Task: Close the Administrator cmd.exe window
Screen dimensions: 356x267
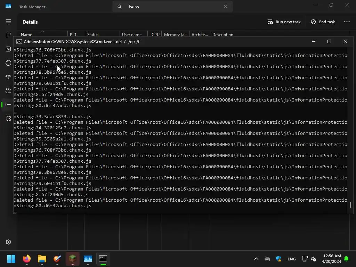Action: 345,42
